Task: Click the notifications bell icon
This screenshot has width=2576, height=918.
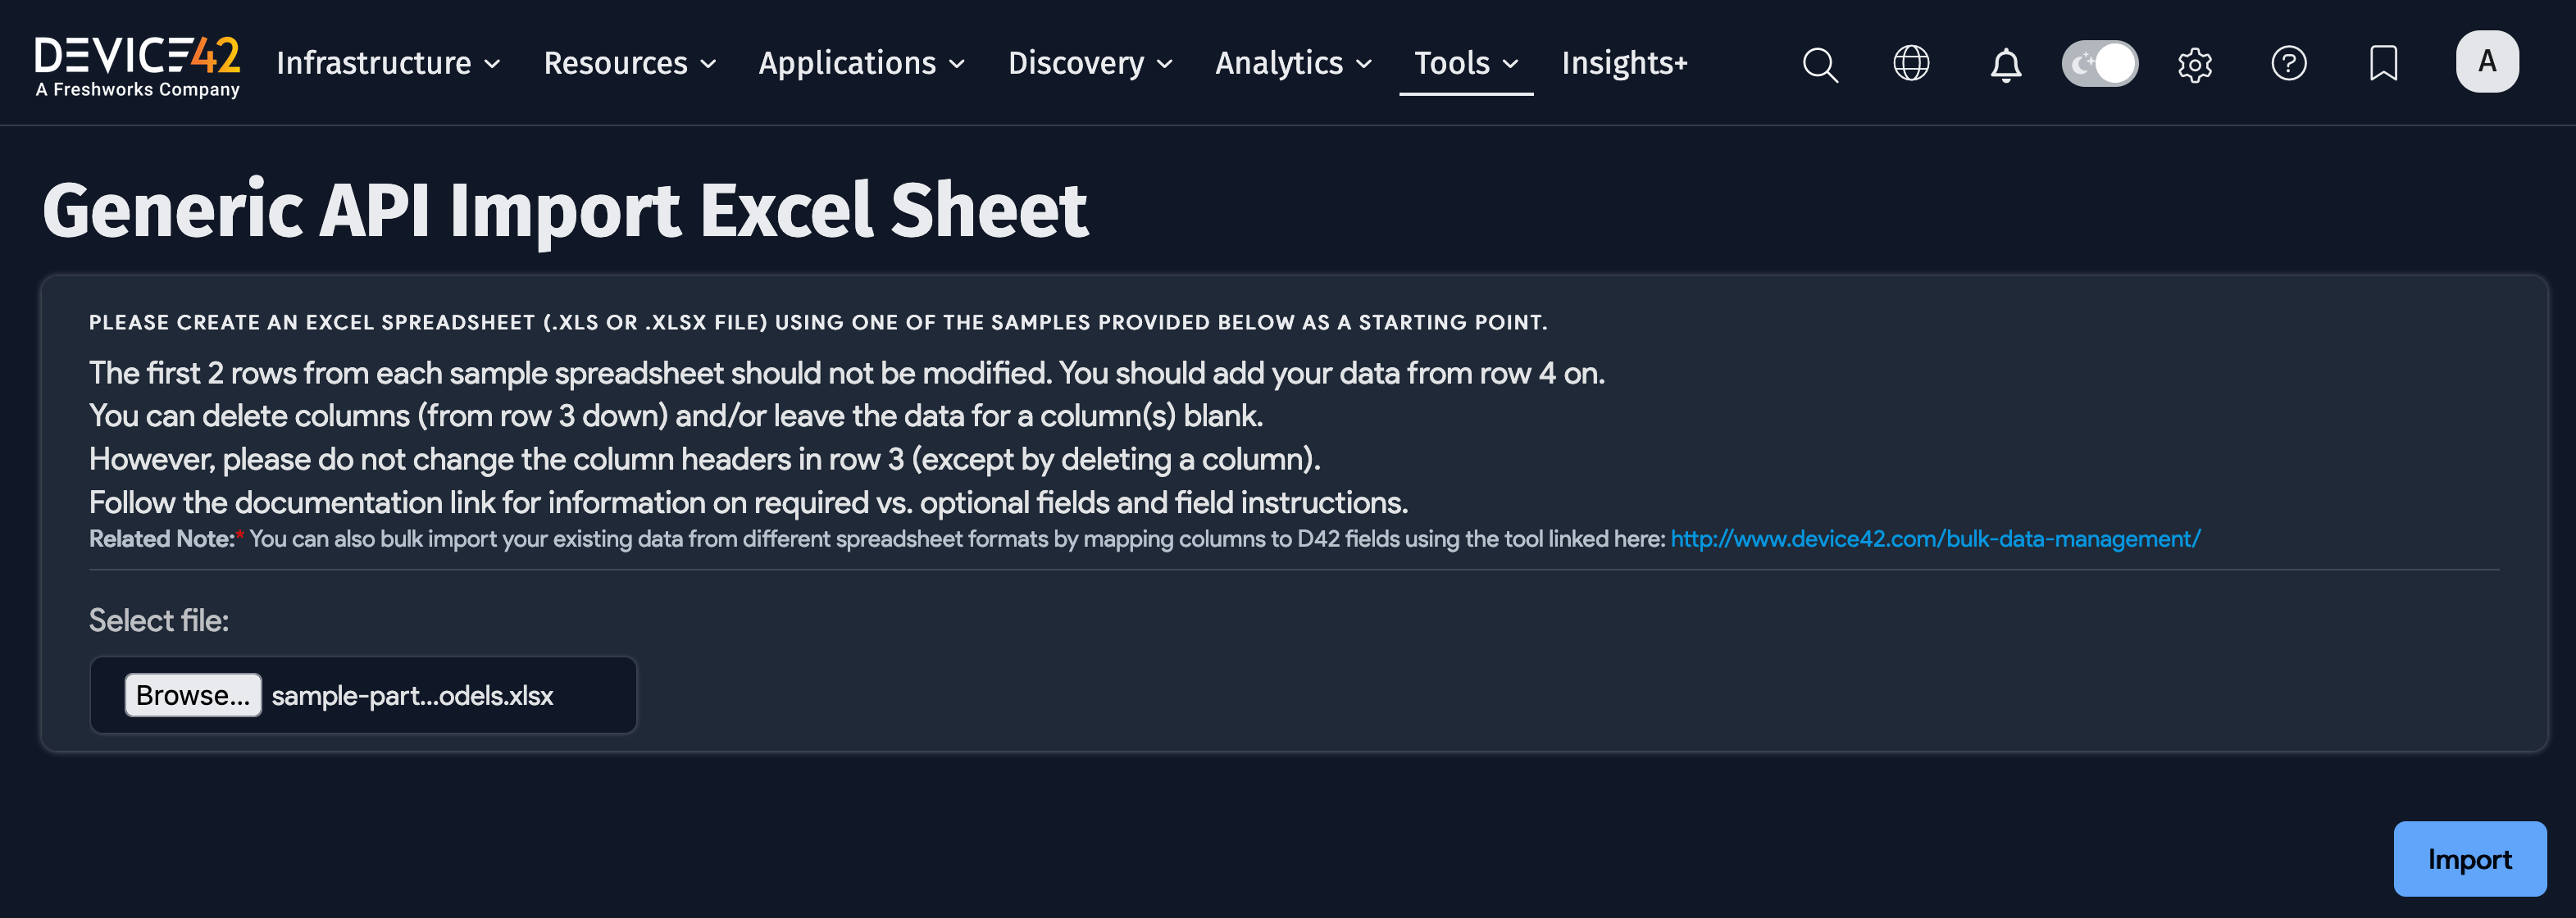Action: tap(2005, 63)
